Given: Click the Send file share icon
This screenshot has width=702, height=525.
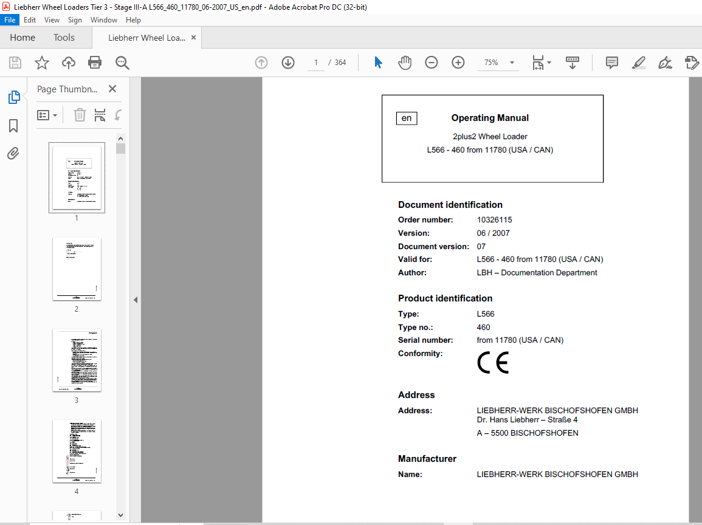Looking at the screenshot, I should pos(692,63).
